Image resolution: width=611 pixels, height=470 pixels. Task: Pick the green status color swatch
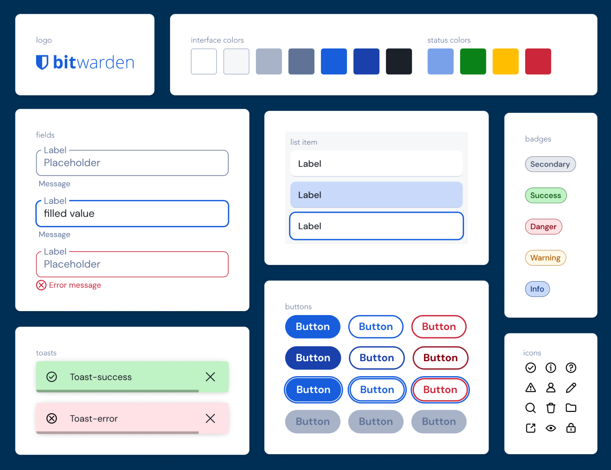click(473, 61)
